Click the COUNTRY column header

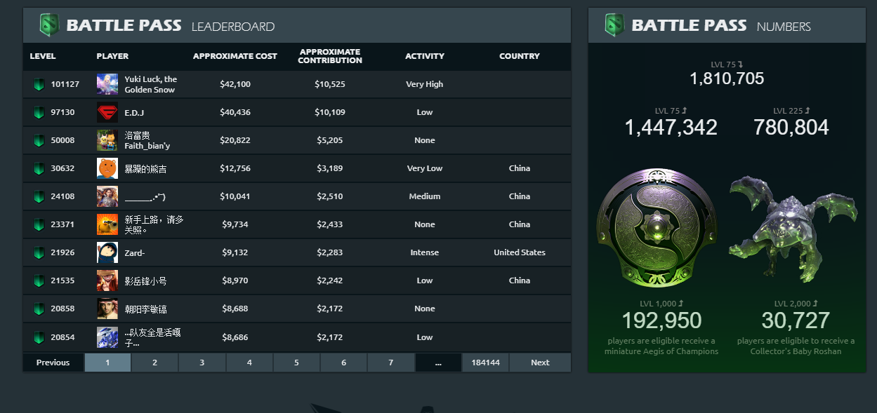[520, 56]
